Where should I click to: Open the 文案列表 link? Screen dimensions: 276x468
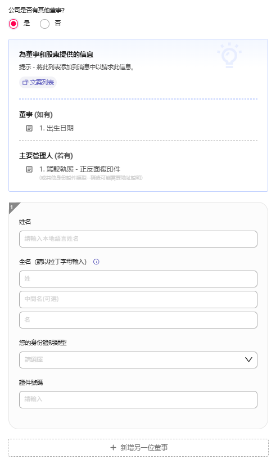click(x=38, y=82)
